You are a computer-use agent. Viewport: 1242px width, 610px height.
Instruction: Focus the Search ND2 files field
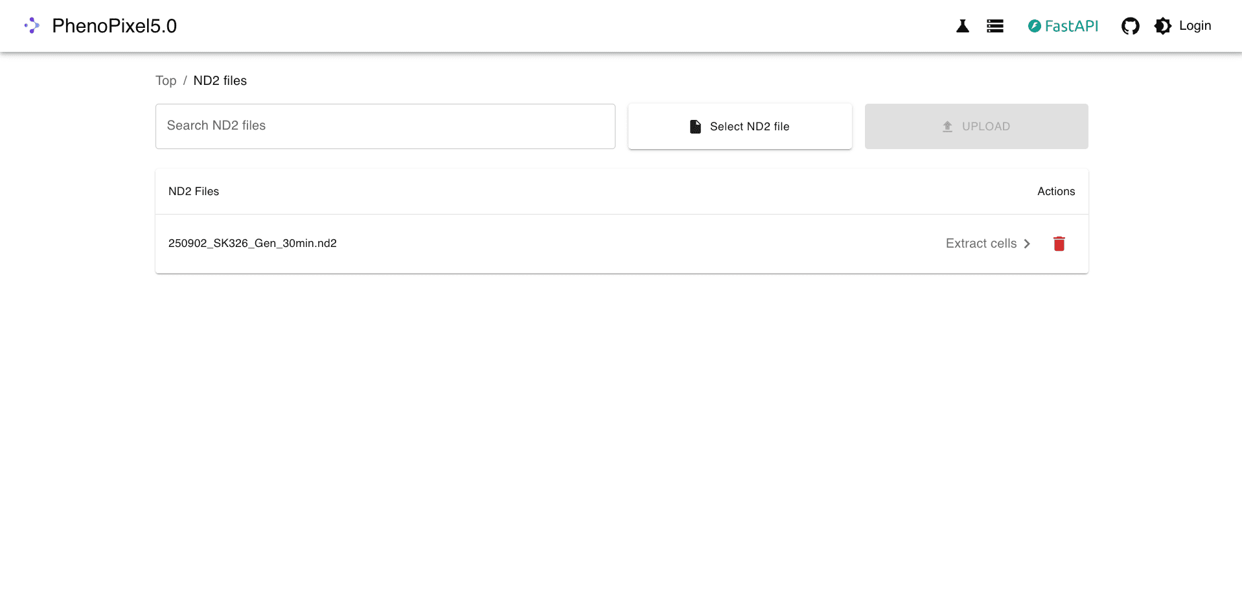pos(385,126)
